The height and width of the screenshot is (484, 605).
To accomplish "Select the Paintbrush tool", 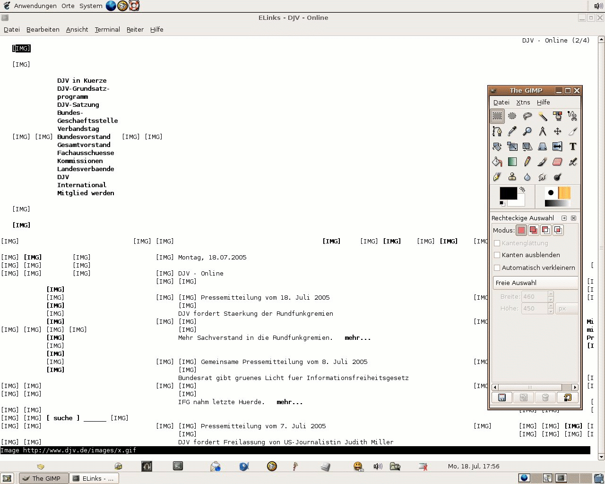I will [543, 162].
